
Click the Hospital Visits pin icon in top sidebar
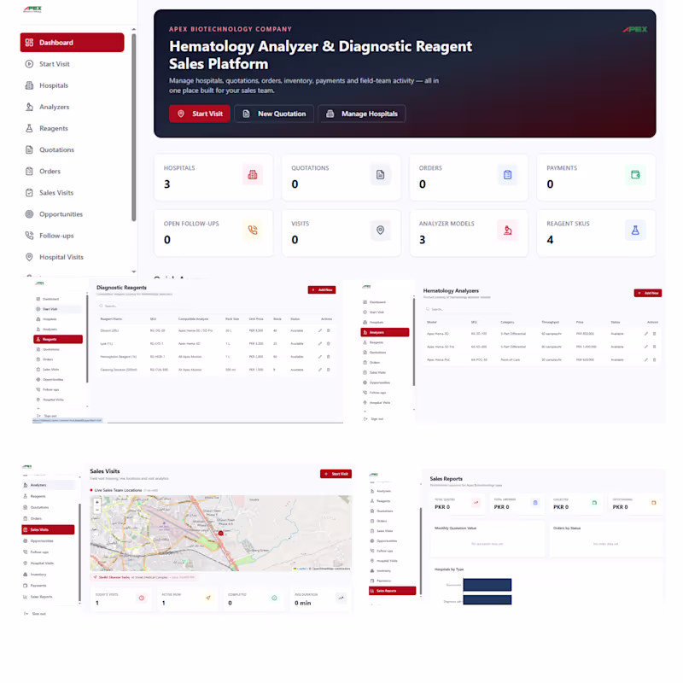click(x=29, y=257)
